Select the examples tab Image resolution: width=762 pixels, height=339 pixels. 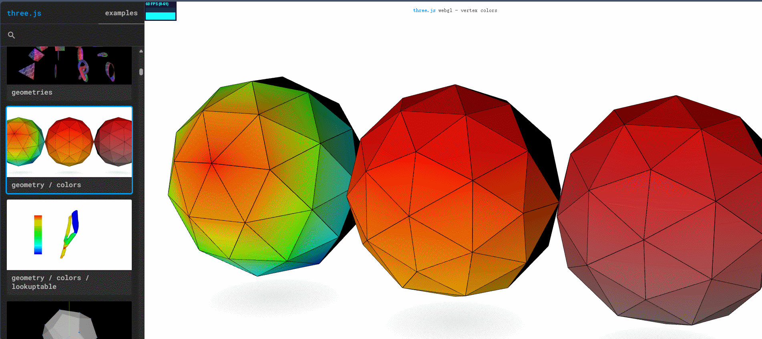click(x=121, y=13)
